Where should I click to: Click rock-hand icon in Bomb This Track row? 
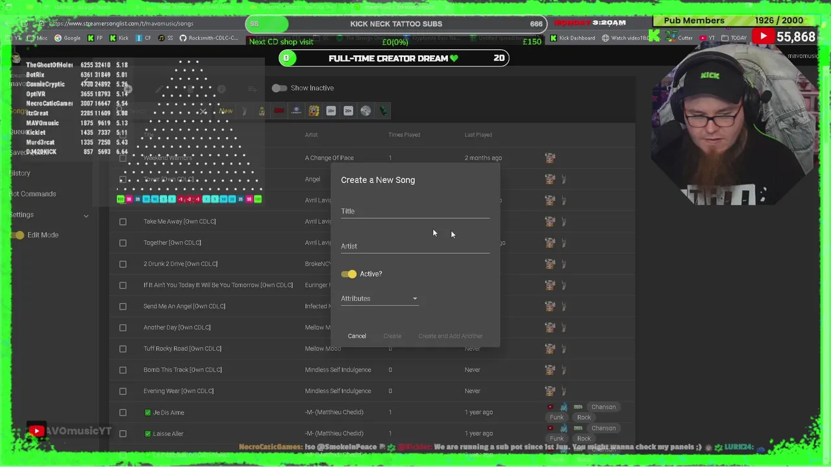coord(564,370)
